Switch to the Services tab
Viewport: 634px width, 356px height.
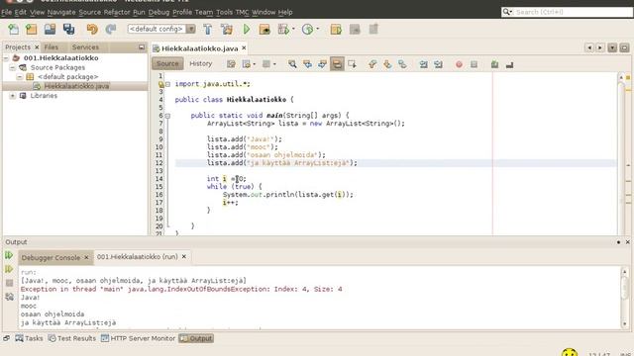click(85, 47)
